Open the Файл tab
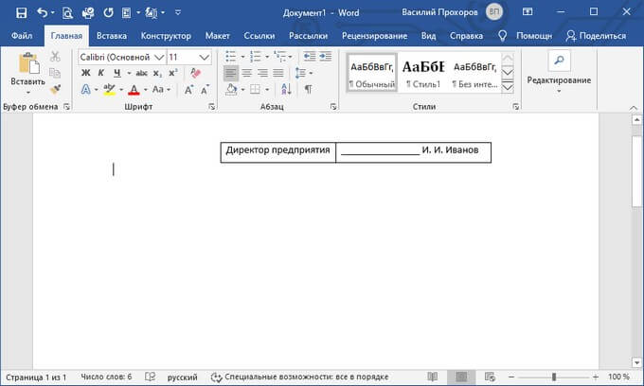 (22, 36)
